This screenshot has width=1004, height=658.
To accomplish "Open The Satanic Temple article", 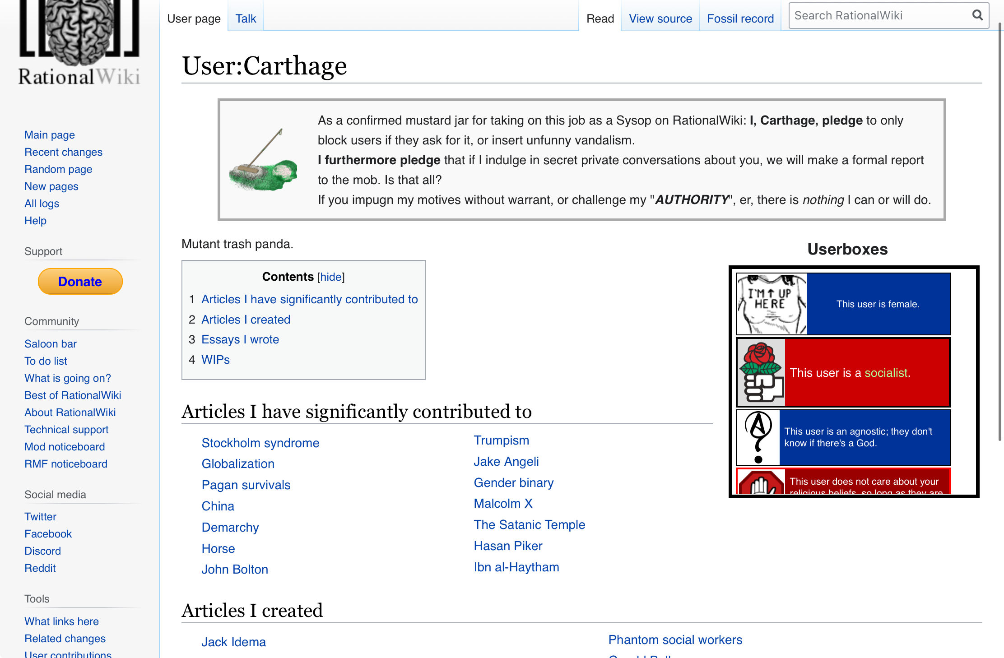I will (529, 524).
